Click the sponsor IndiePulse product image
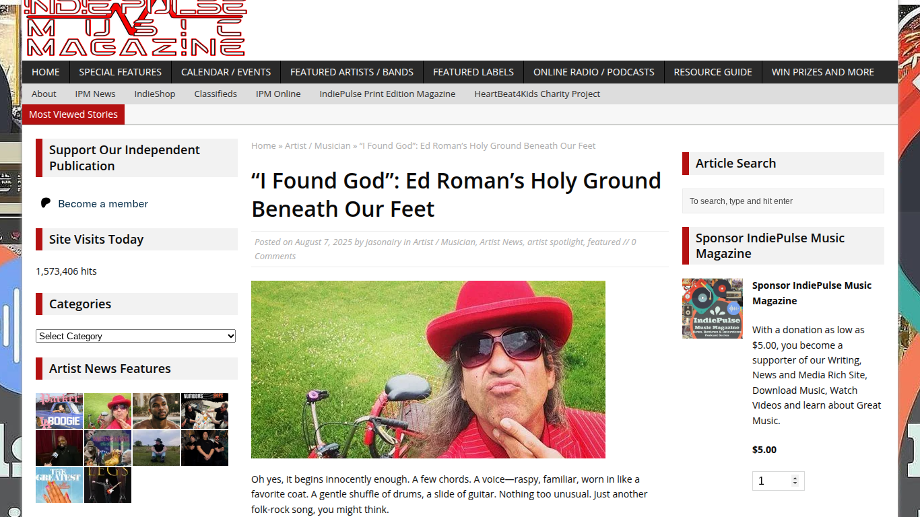 (x=713, y=308)
